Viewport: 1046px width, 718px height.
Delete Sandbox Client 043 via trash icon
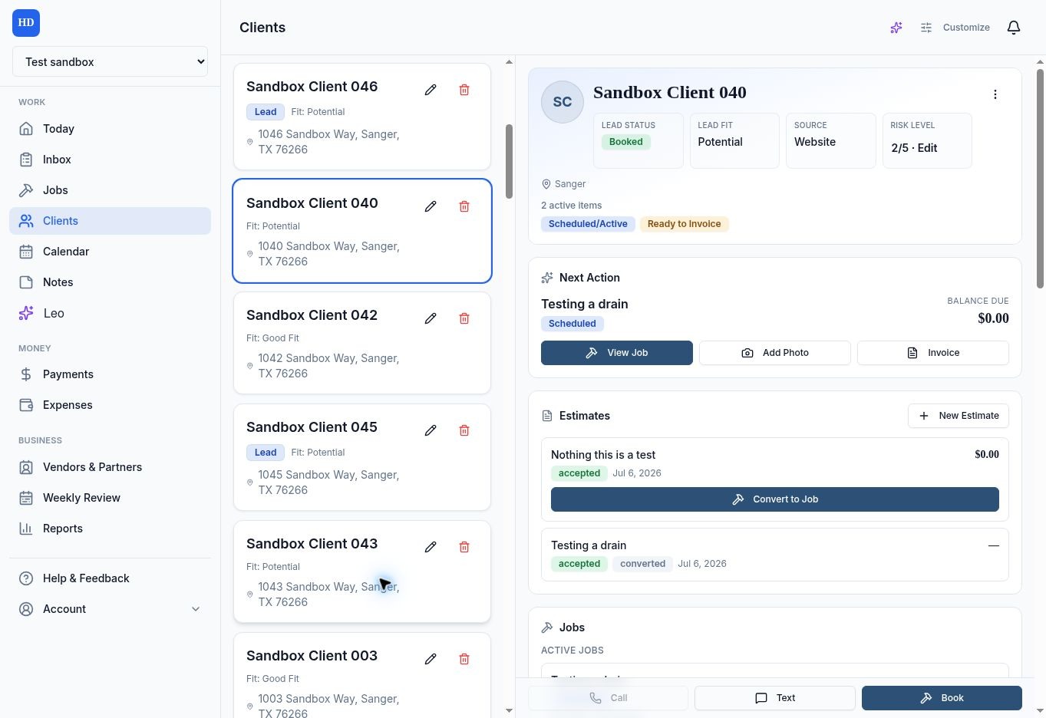point(464,547)
